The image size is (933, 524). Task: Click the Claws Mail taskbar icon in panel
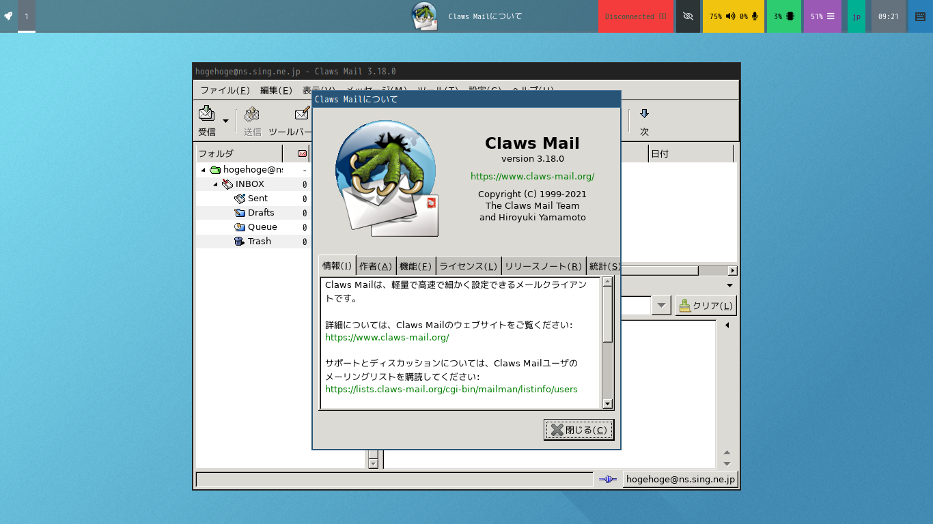tap(424, 16)
